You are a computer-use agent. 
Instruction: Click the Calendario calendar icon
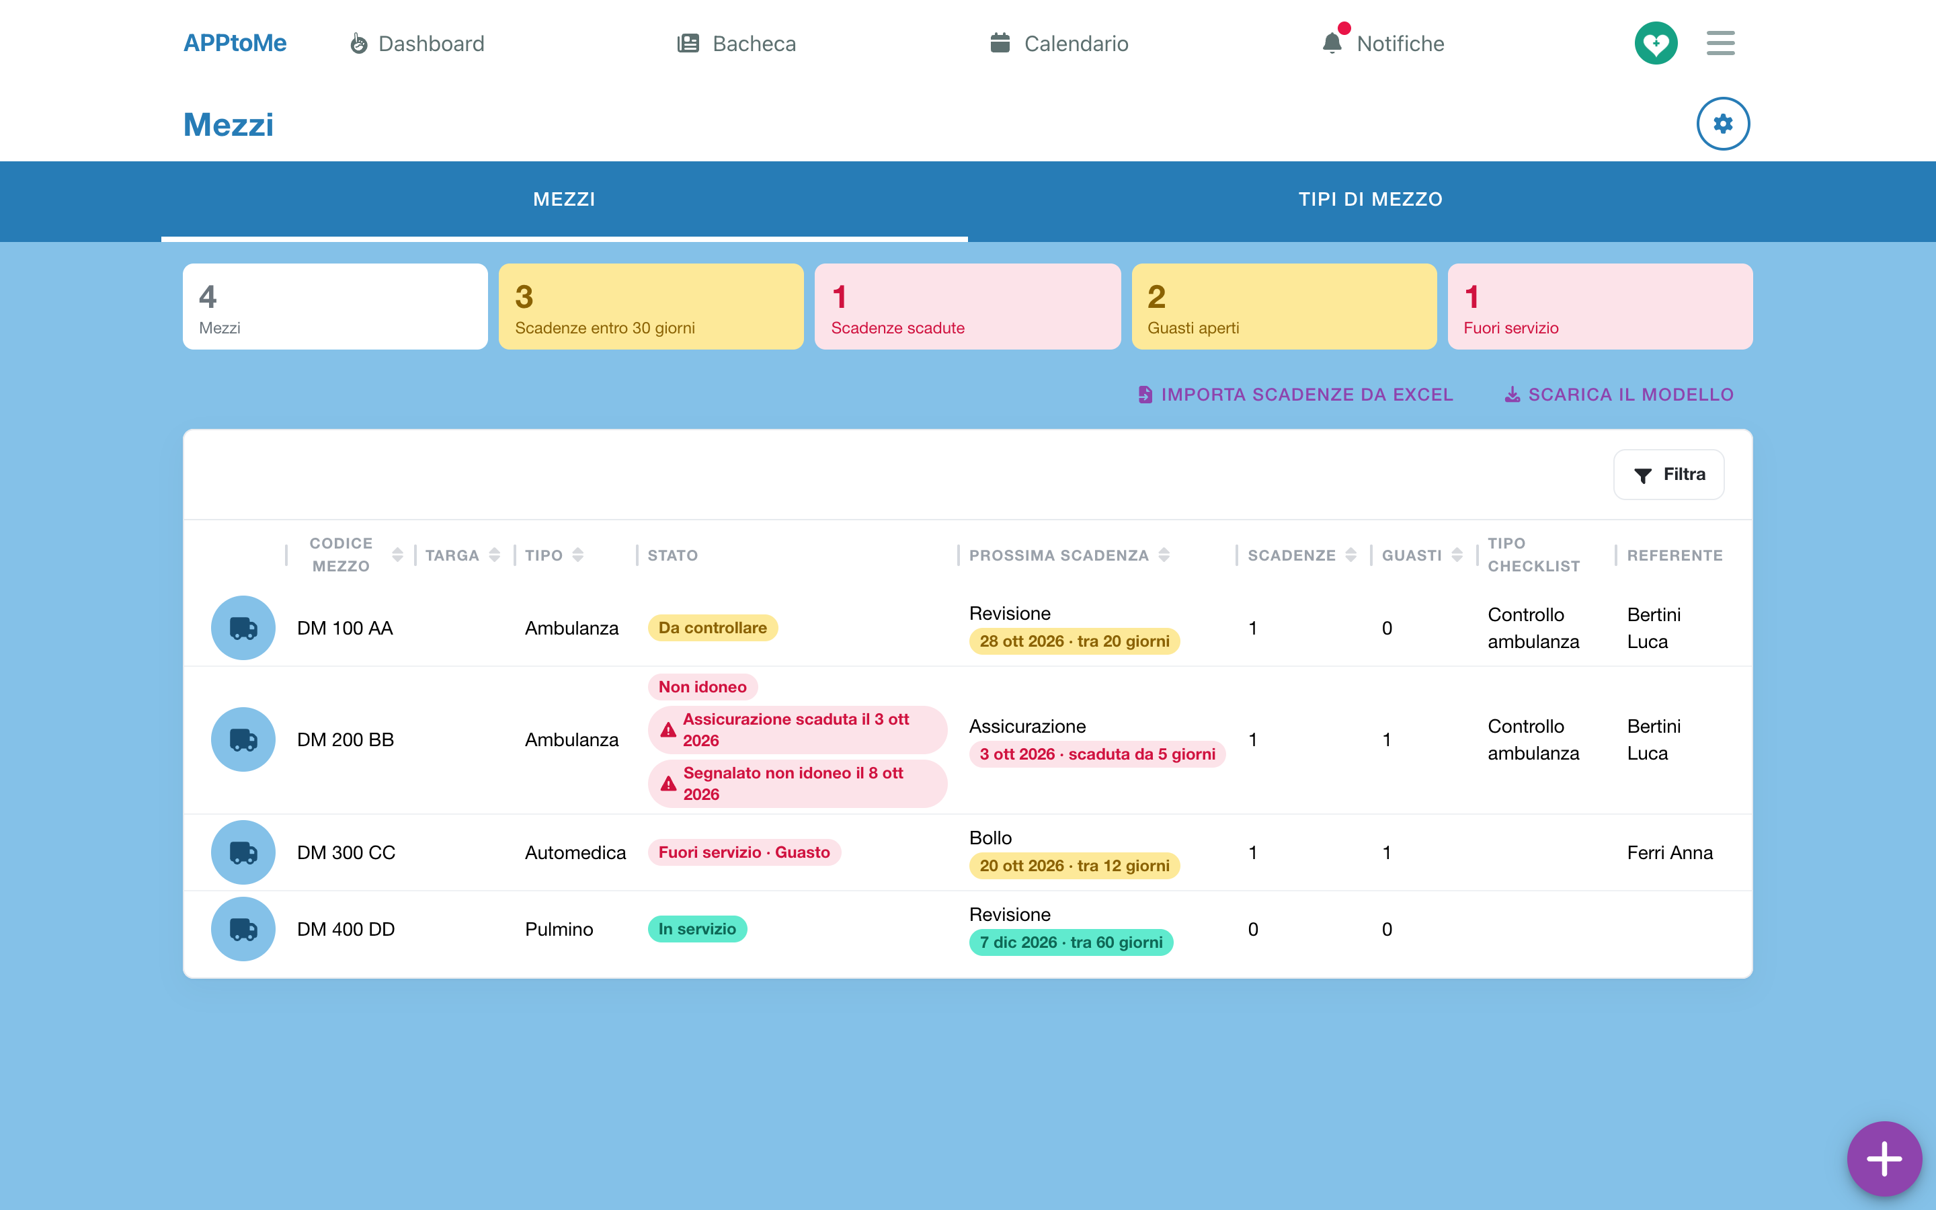pyautogui.click(x=999, y=43)
